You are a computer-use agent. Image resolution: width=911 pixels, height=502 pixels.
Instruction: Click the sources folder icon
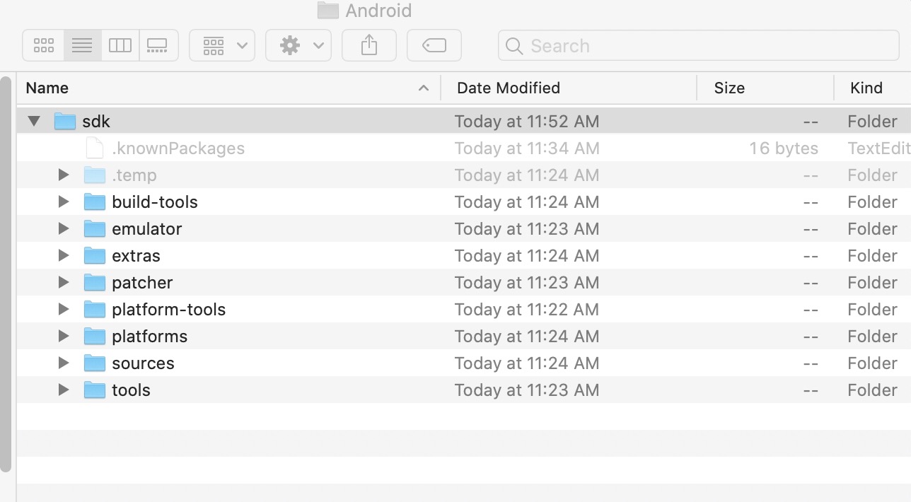pos(95,363)
